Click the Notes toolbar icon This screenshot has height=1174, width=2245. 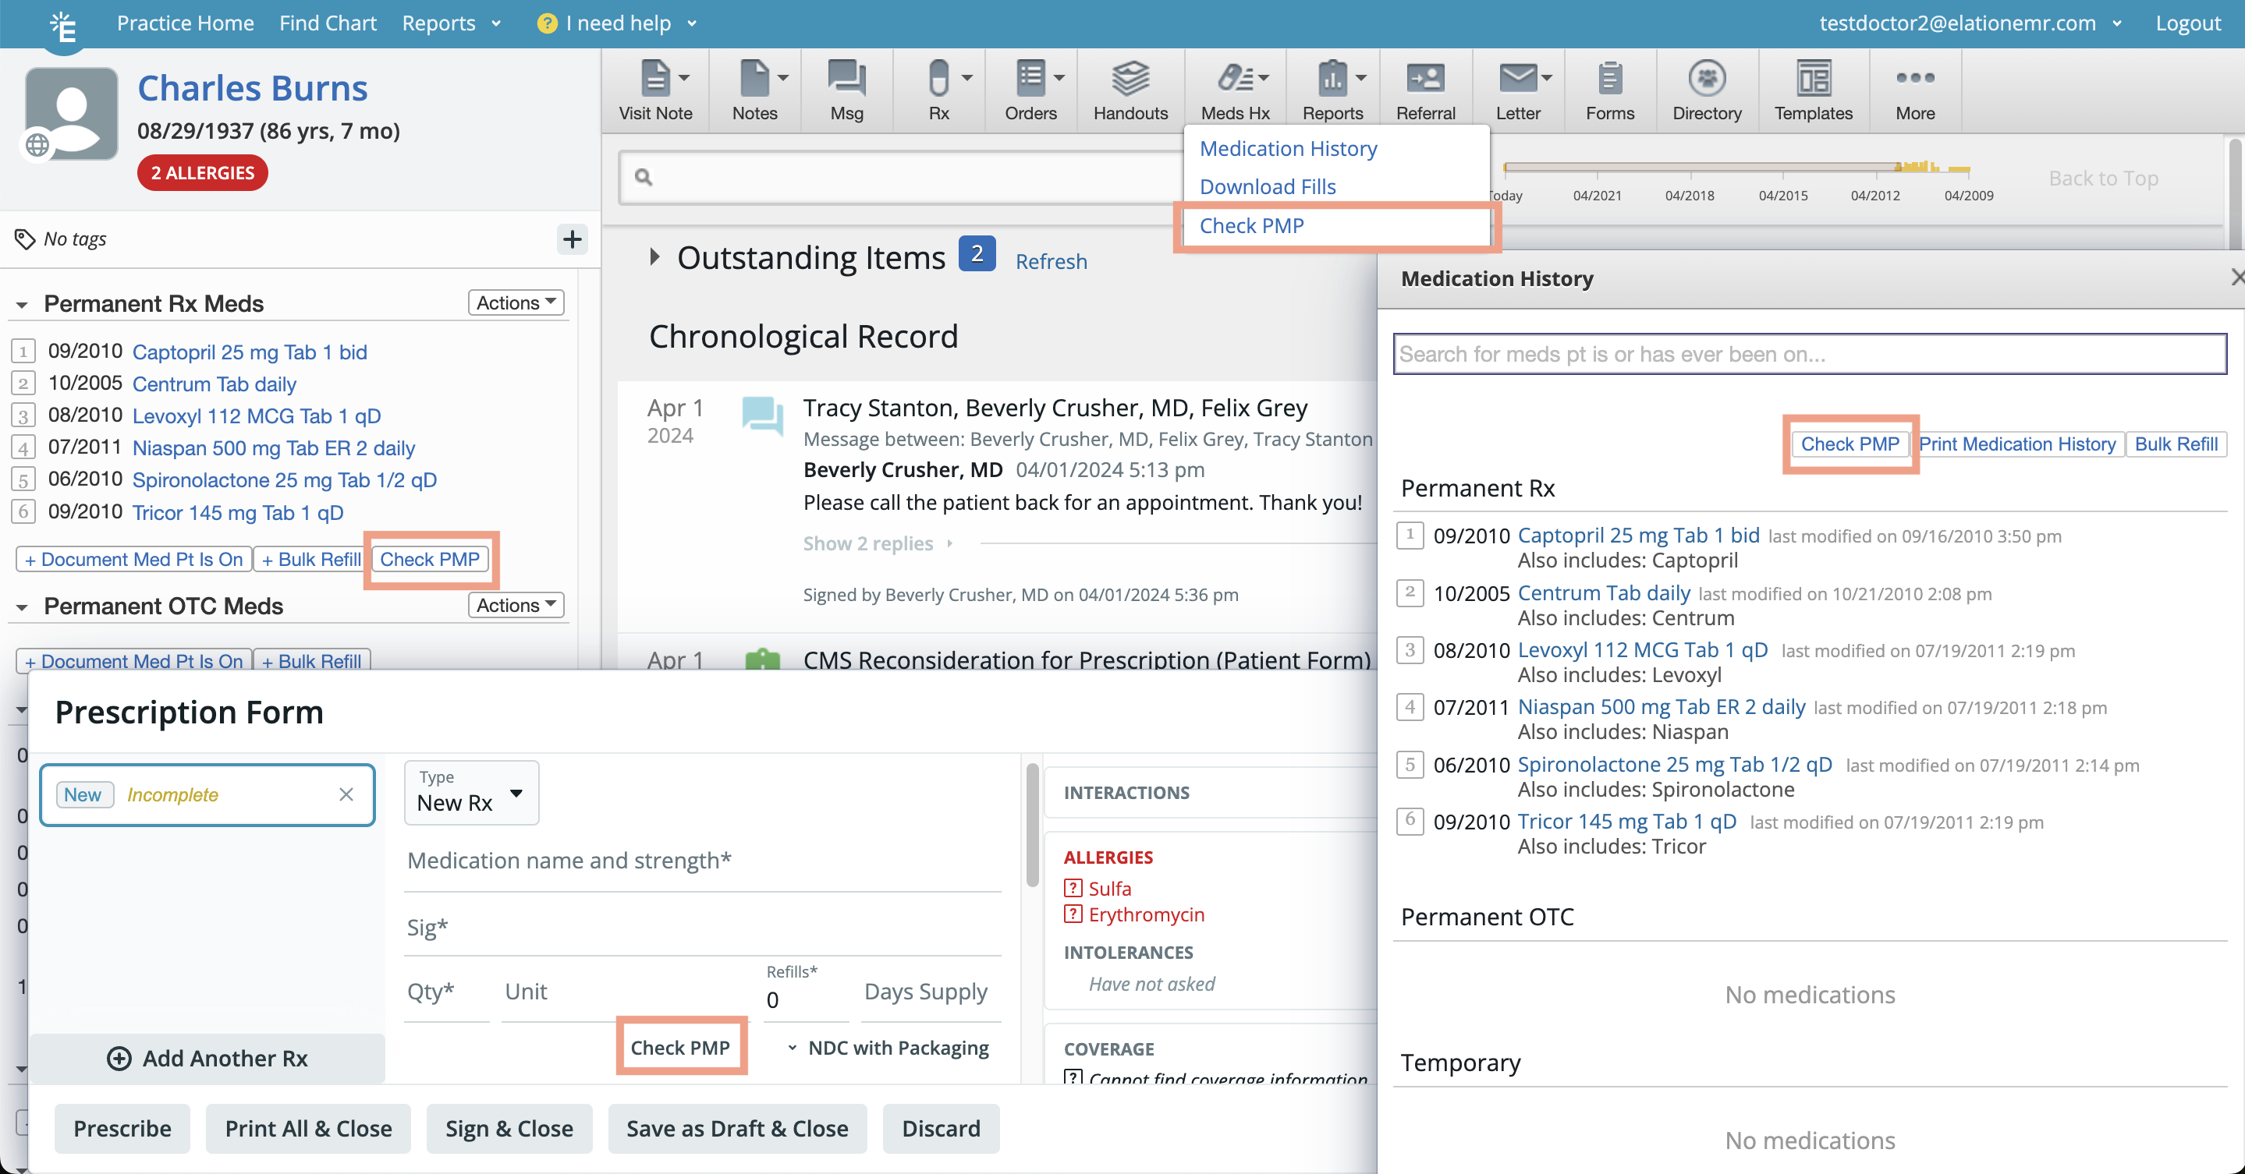point(752,87)
